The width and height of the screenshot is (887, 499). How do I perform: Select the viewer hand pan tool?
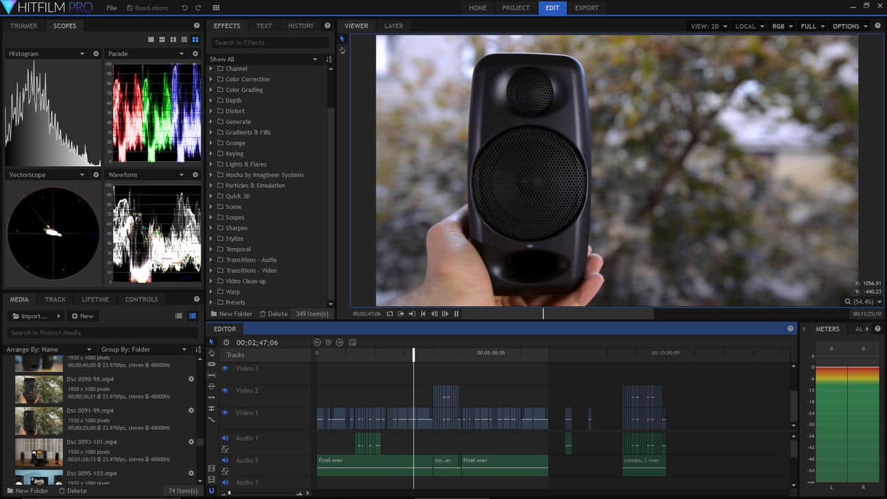pos(342,50)
